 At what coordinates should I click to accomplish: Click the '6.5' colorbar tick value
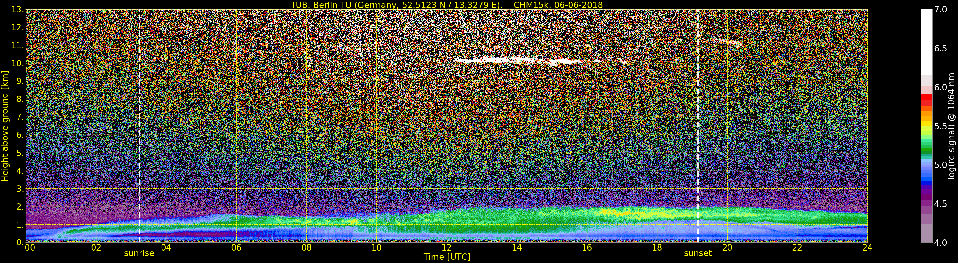(x=940, y=49)
